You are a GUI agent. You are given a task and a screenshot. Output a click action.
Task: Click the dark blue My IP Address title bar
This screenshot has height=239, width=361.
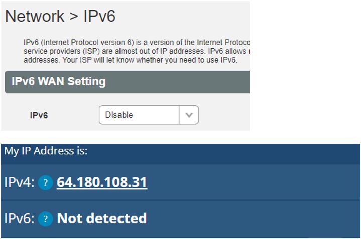[181, 154]
